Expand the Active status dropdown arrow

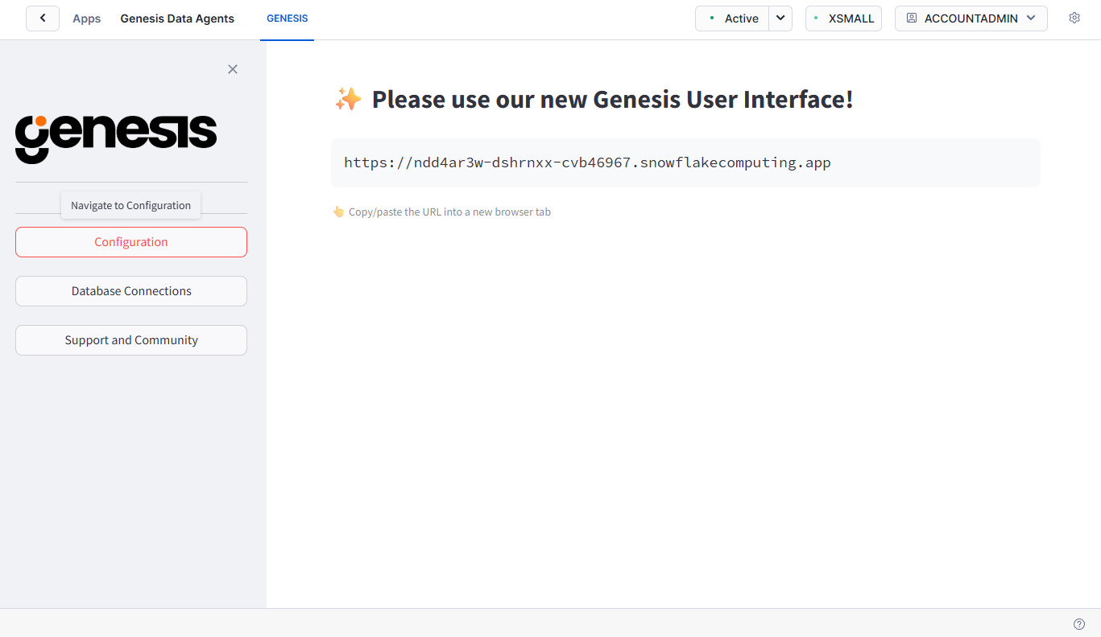[780, 18]
